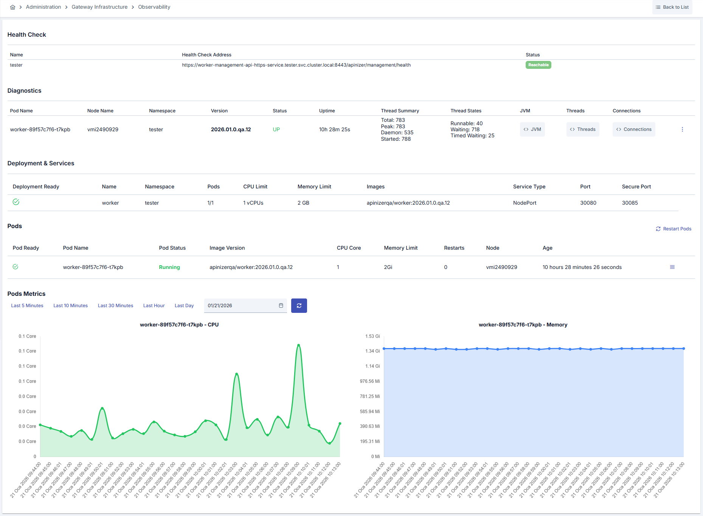Click the Running pod status
The height and width of the screenshot is (516, 703).
[169, 267]
